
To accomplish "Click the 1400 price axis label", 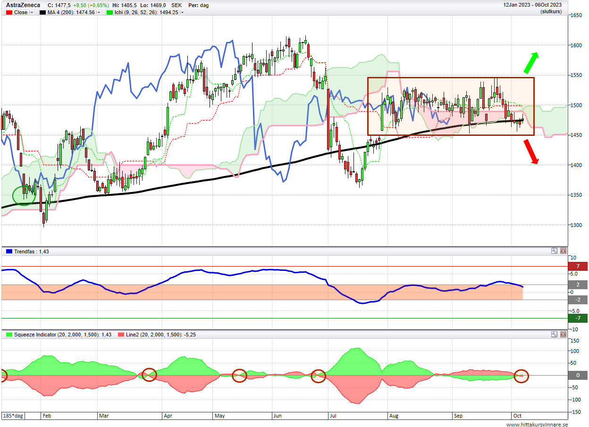I will point(575,165).
